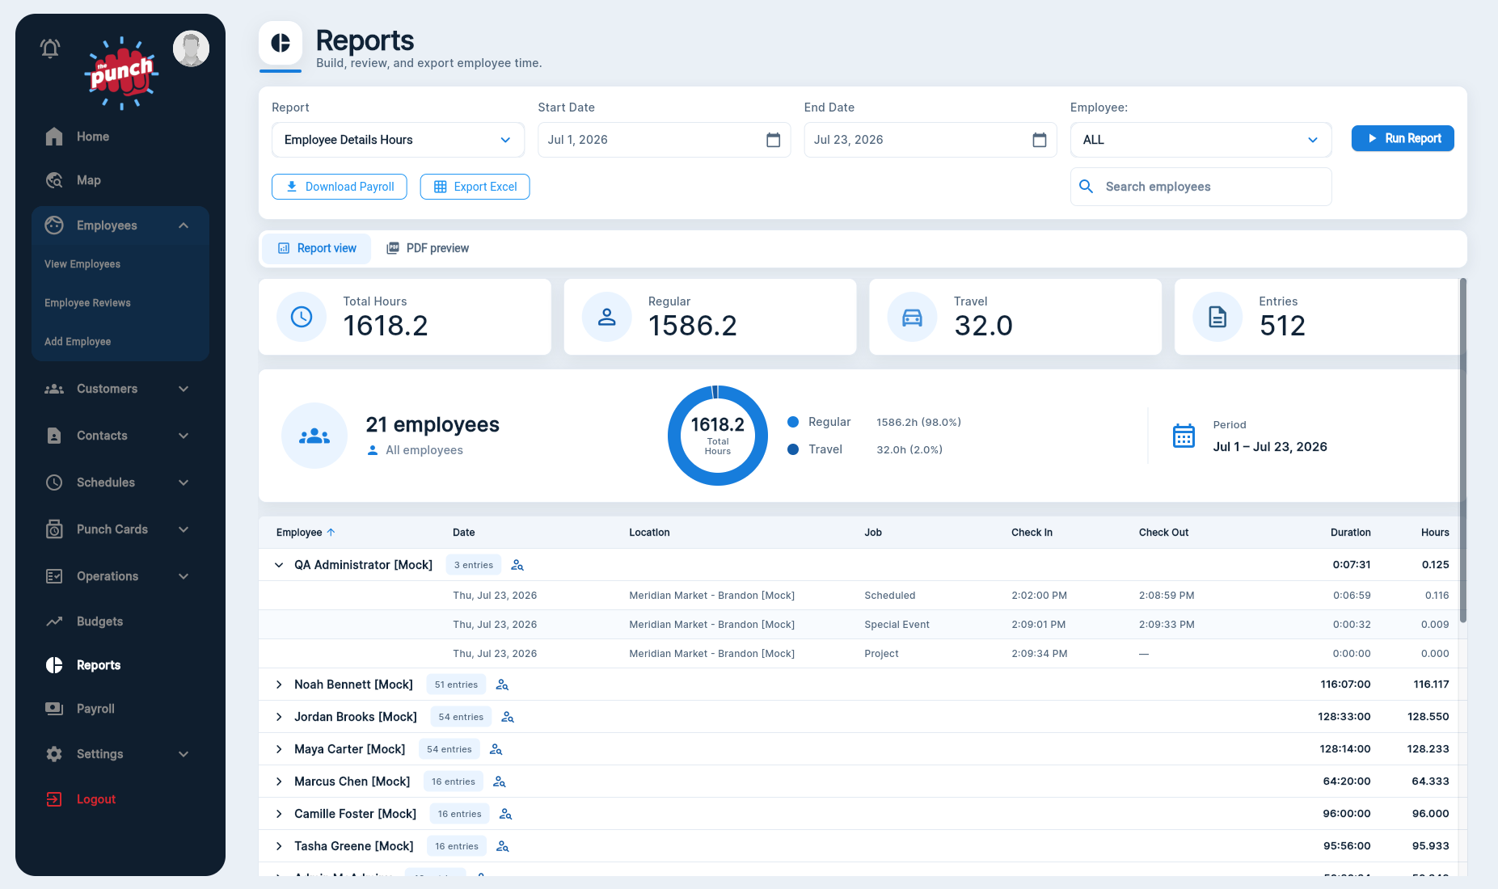This screenshot has width=1498, height=889.
Task: Collapse the Employees sidebar section
Action: (x=184, y=225)
